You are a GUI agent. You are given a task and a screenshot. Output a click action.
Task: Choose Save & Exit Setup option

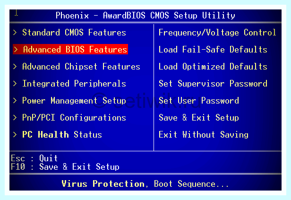coord(199,118)
